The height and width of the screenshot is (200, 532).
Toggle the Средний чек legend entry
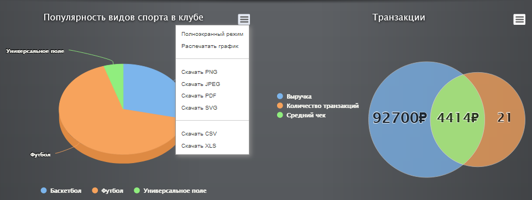click(301, 115)
